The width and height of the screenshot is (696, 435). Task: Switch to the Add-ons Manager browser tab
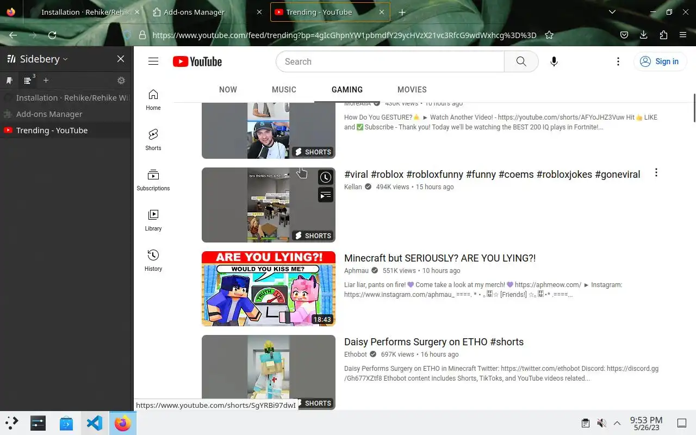(x=194, y=12)
